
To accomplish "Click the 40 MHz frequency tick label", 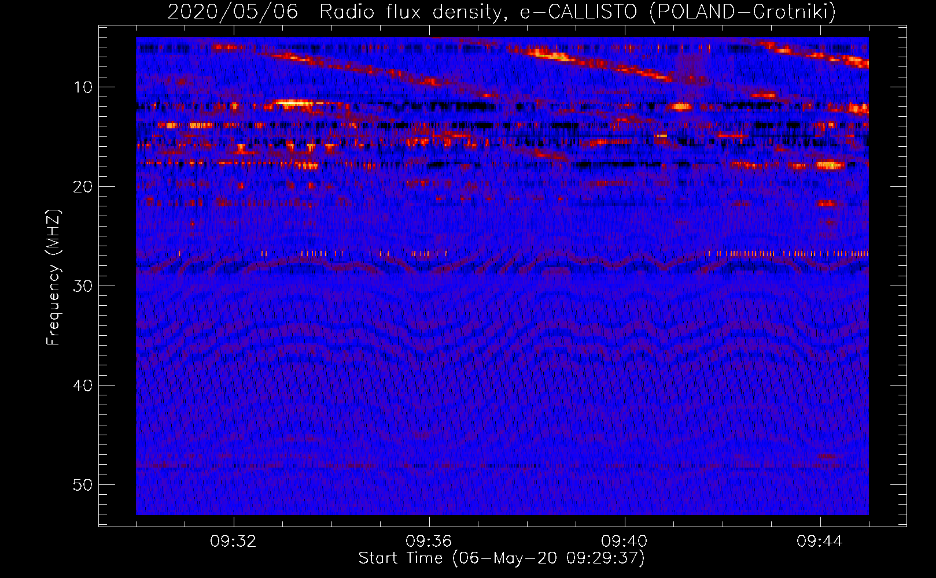I will pyautogui.click(x=83, y=386).
